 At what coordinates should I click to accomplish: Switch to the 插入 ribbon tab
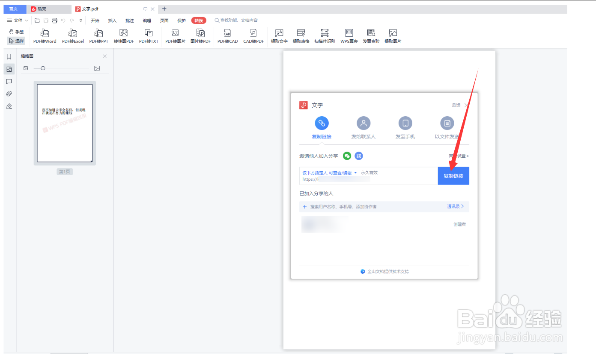tap(112, 21)
